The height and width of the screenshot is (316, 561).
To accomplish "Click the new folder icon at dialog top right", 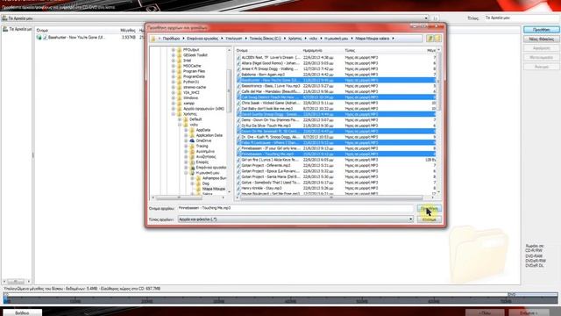I will click(x=438, y=39).
